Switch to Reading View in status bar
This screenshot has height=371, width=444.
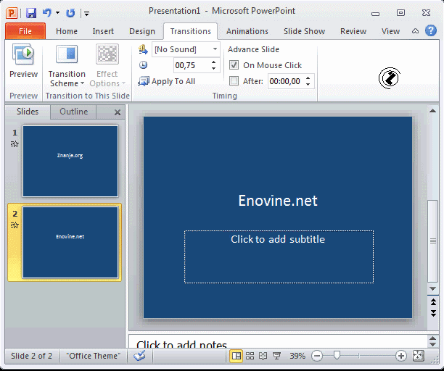pos(263,356)
